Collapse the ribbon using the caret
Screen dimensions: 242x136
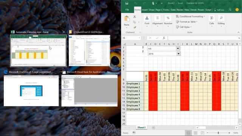pos(239,32)
